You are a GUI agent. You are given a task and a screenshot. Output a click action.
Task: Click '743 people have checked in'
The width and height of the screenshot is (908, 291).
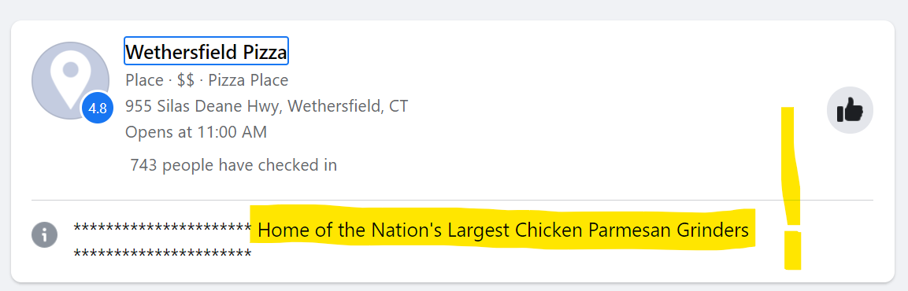pyautogui.click(x=233, y=165)
